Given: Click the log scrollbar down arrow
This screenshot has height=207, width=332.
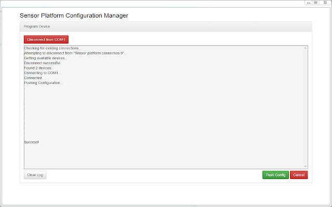Looking at the screenshot, I should pyautogui.click(x=306, y=166).
